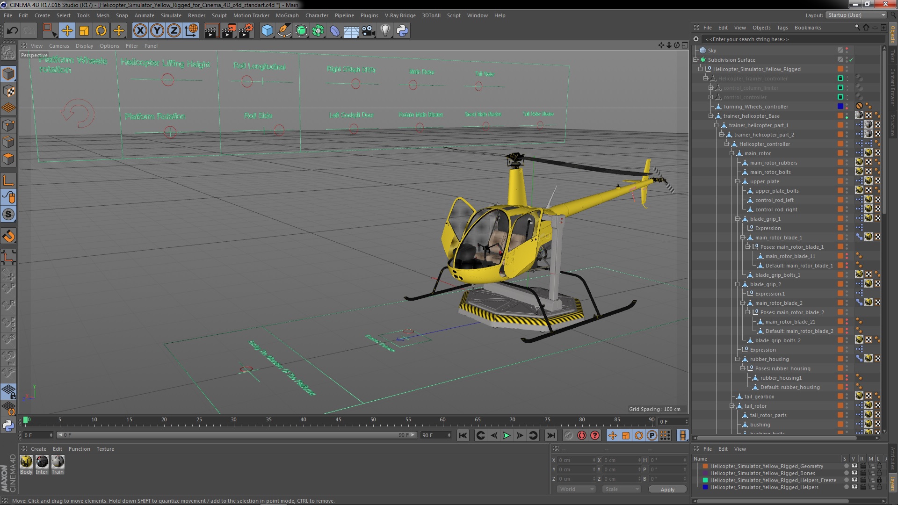Select the Body material thumbnail
Viewport: 898px width, 505px height.
pos(26,462)
